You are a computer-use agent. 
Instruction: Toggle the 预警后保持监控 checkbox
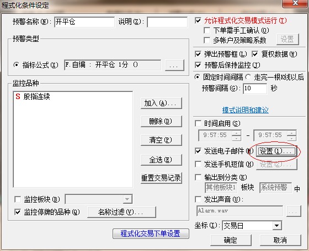tap(198, 65)
